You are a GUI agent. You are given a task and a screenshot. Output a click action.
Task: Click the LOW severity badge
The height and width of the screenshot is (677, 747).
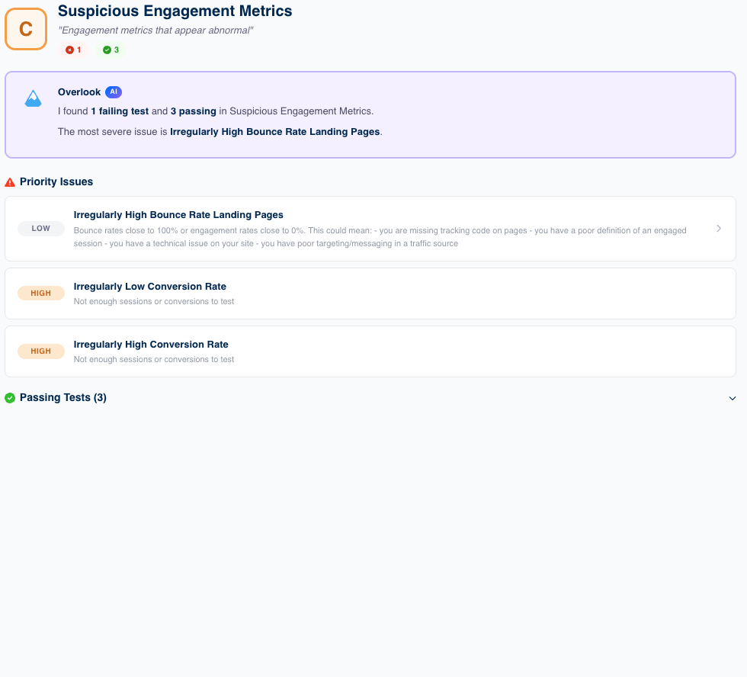(x=41, y=229)
